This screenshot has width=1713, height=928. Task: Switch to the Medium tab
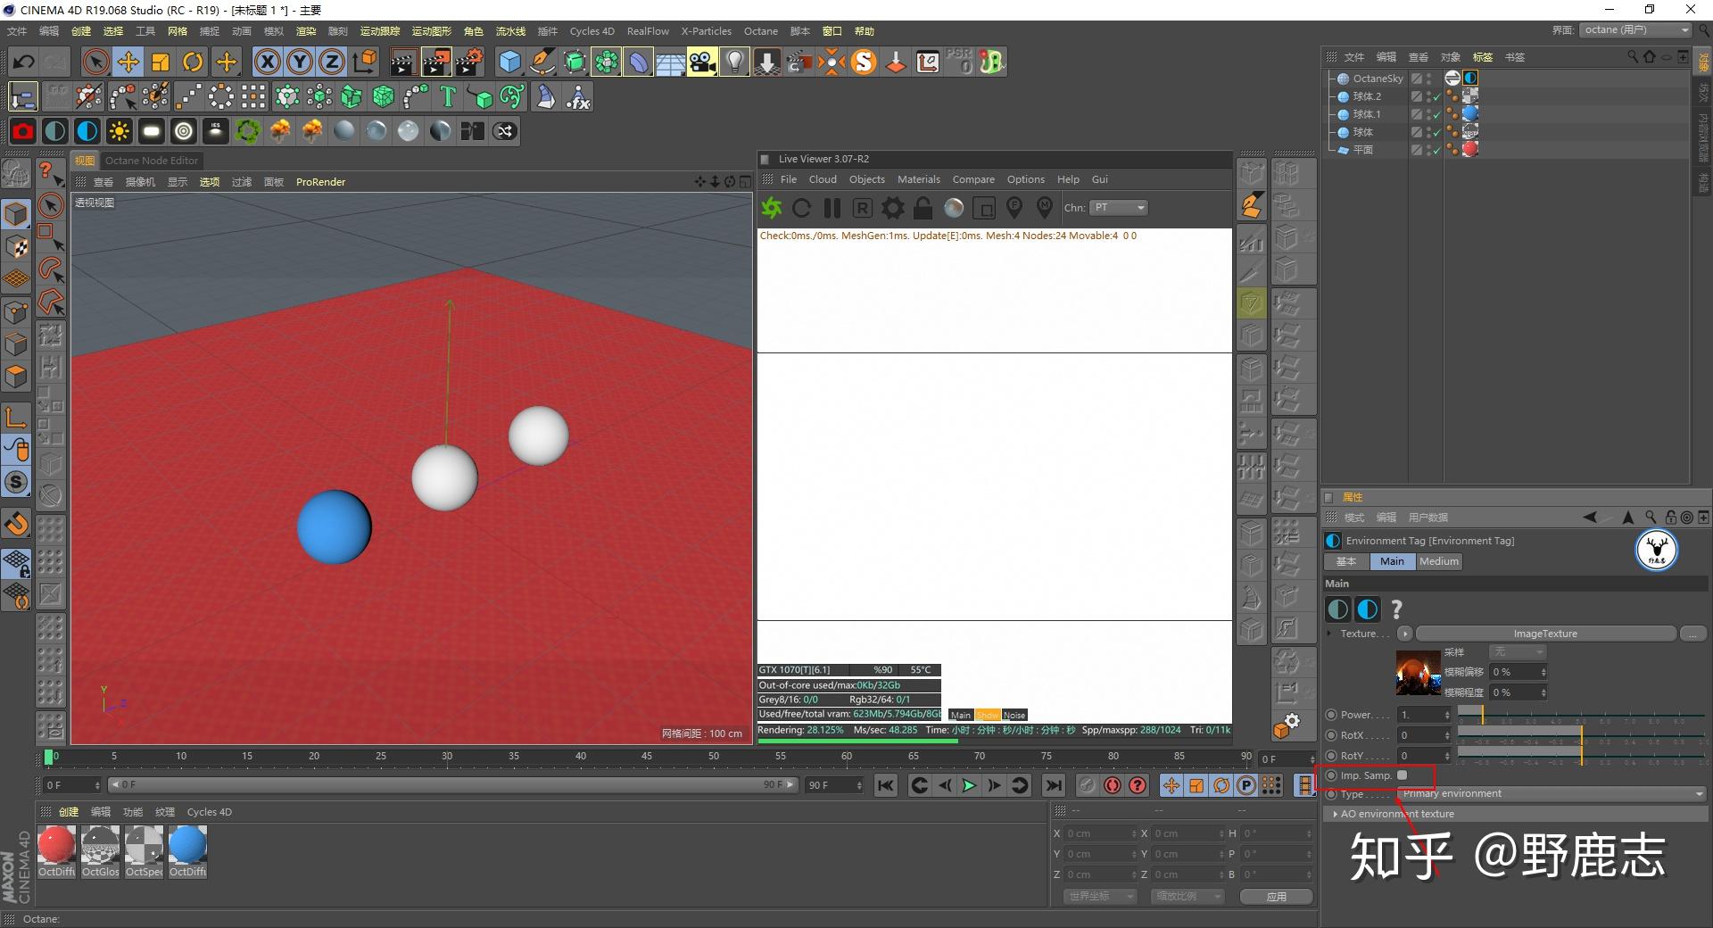click(1438, 561)
